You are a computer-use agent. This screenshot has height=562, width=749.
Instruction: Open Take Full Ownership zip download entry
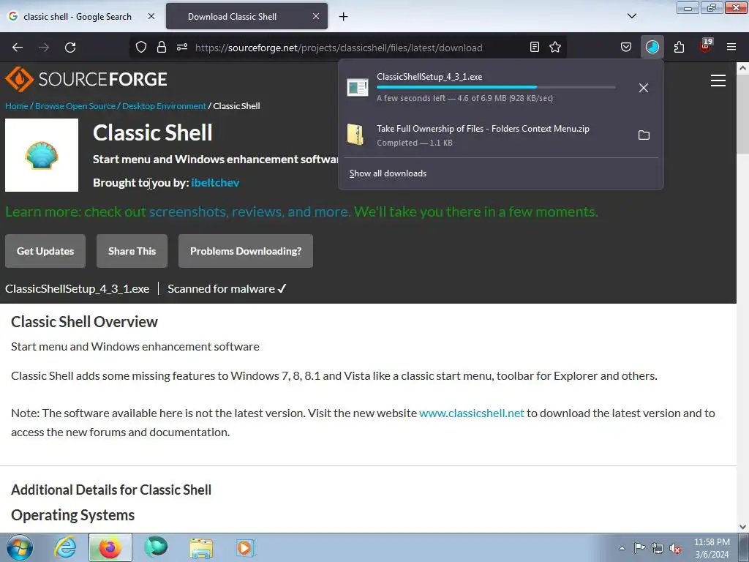(483, 135)
